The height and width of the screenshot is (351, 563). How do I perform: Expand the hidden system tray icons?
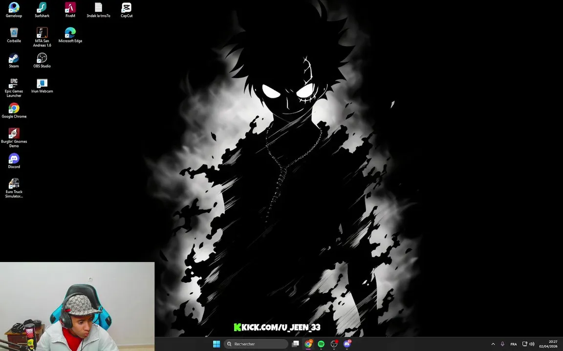[493, 344]
